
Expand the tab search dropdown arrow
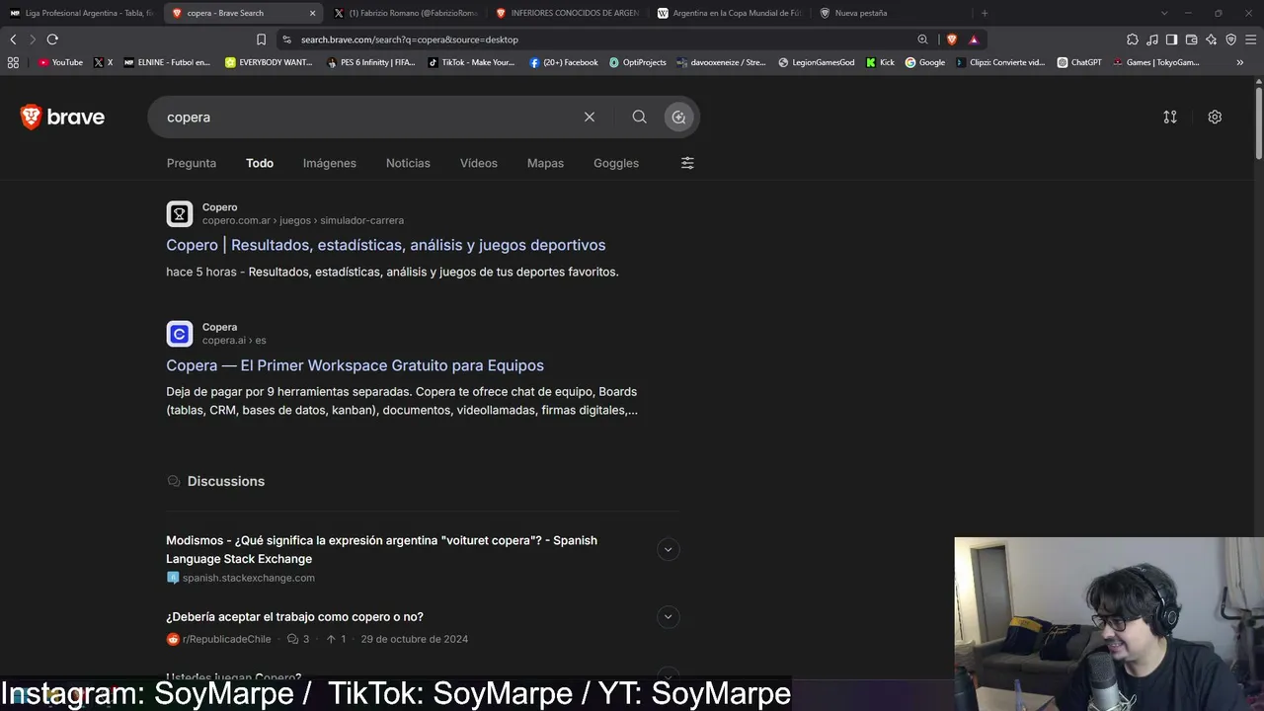click(x=1164, y=13)
